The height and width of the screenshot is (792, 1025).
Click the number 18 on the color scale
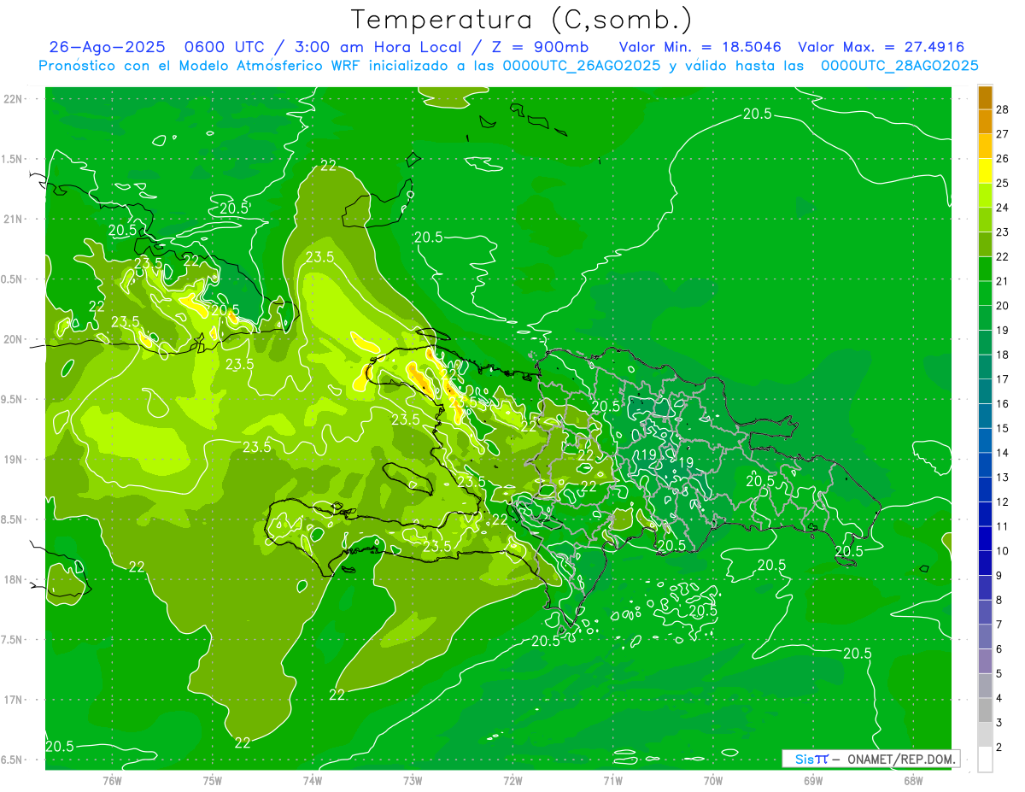[1003, 355]
